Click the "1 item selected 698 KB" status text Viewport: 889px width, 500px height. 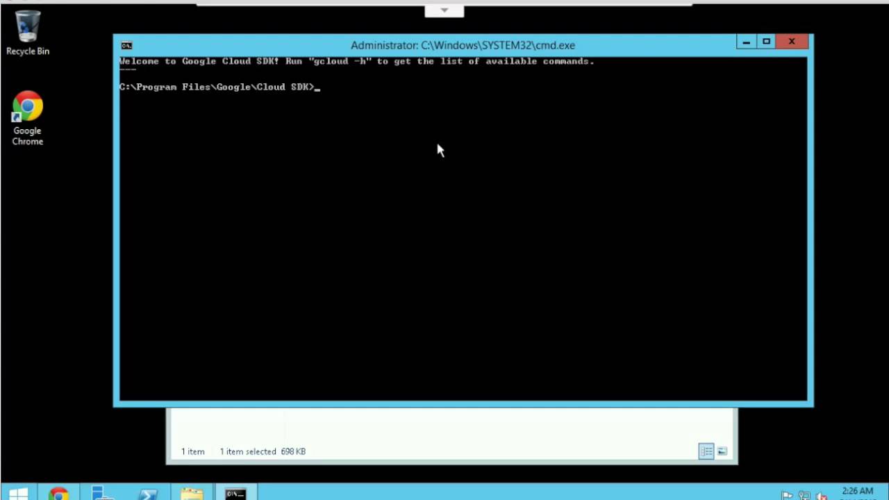[x=263, y=451]
